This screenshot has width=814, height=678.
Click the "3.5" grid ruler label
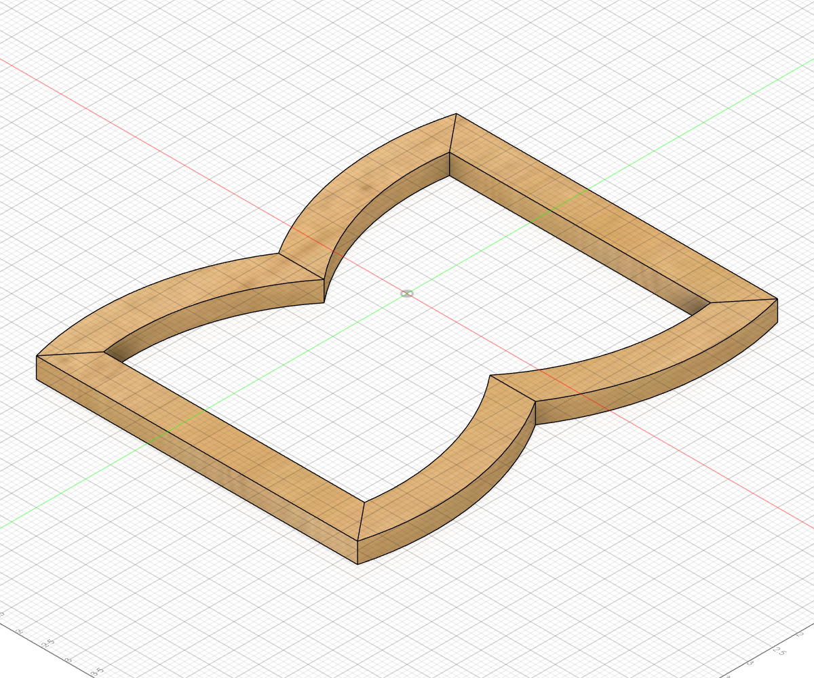click(98, 671)
